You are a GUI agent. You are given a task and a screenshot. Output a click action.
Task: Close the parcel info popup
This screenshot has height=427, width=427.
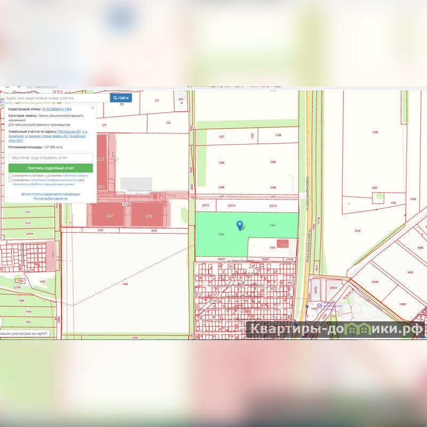tap(93, 107)
